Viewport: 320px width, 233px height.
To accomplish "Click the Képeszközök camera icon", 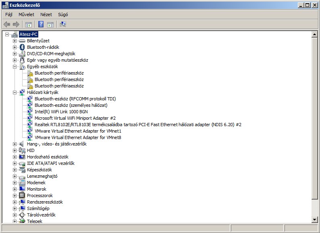I will tap(22, 170).
